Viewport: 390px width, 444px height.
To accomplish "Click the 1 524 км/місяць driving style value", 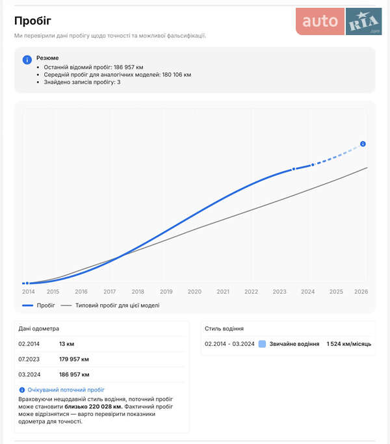I will click(x=349, y=344).
